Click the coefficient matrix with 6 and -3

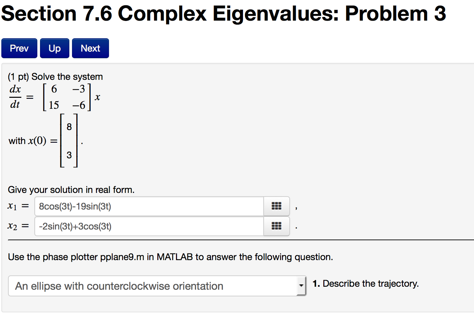[x=67, y=97]
